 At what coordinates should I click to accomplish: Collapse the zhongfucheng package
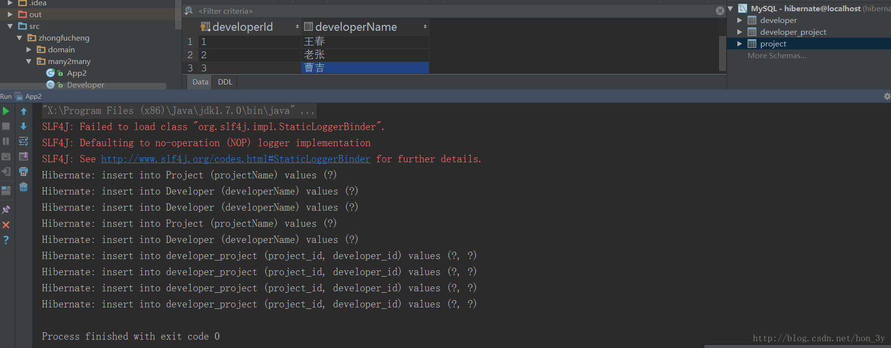(19, 38)
